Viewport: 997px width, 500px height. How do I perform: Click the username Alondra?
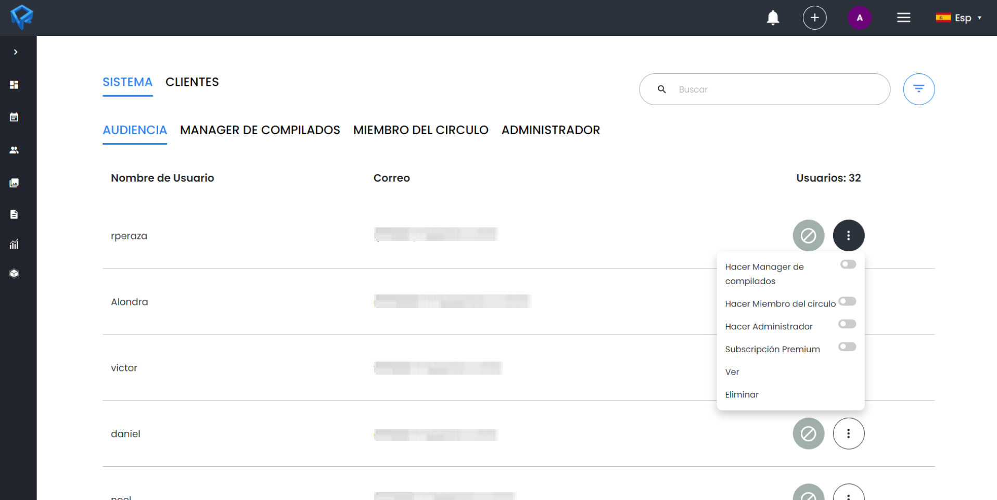[129, 302]
